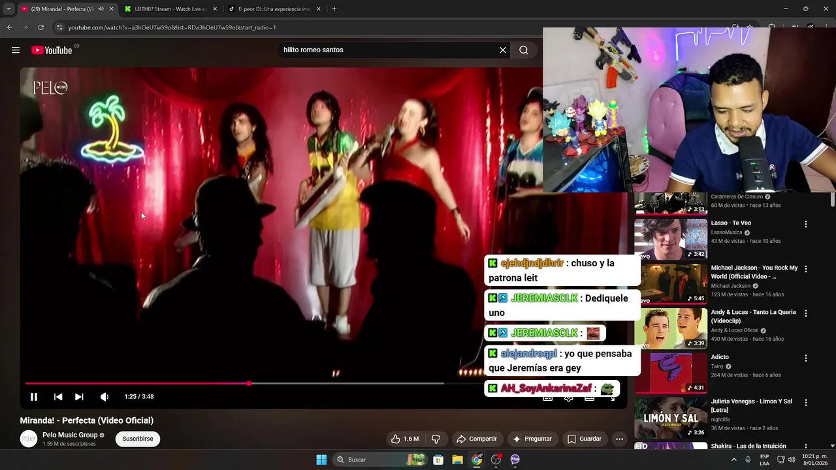
Task: Open options menu for Julieta Venegas video
Action: pyautogui.click(x=805, y=403)
